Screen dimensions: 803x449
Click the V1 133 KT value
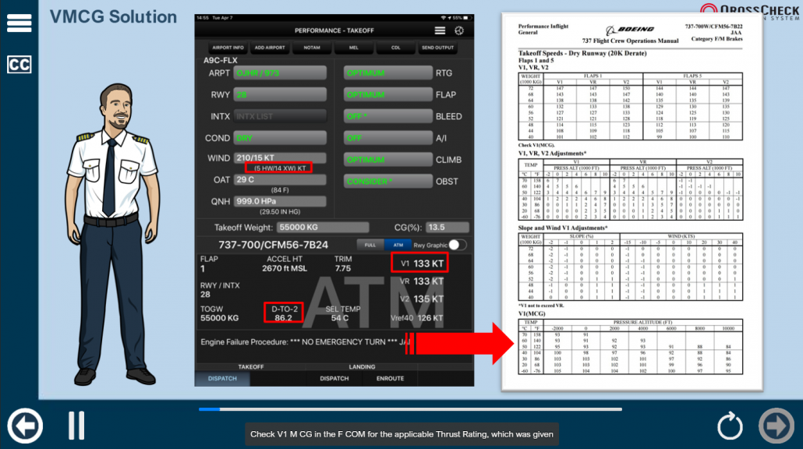422,263
